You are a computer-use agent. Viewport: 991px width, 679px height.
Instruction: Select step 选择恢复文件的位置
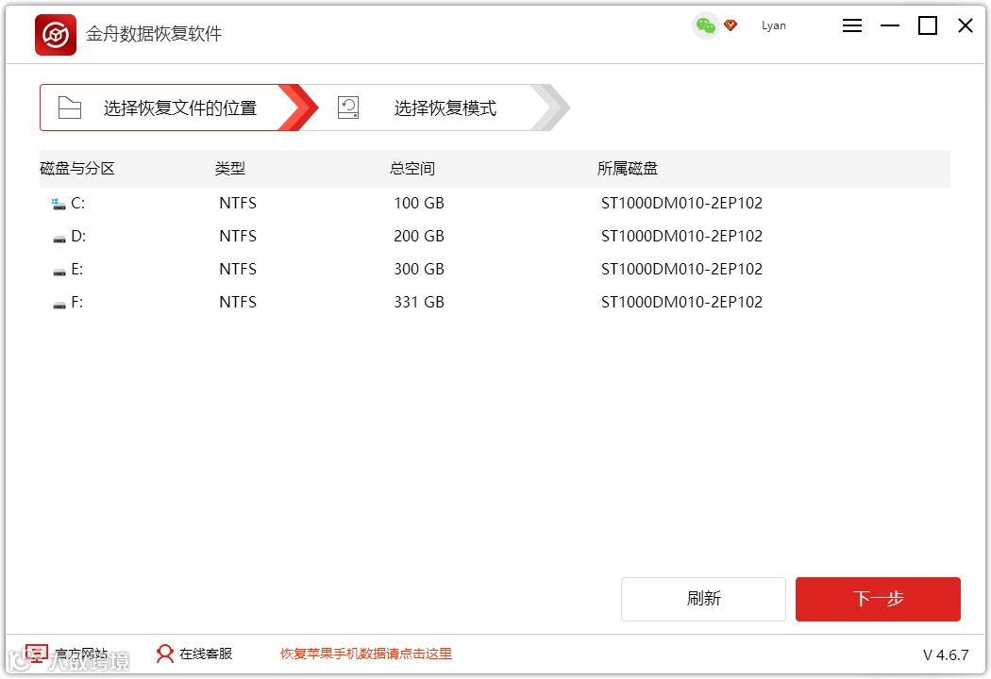(x=179, y=108)
